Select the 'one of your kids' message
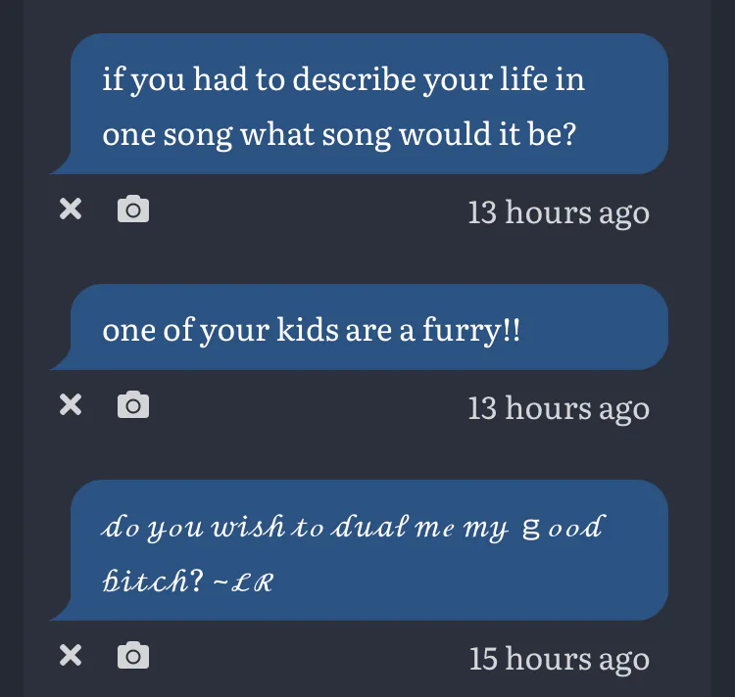 tap(363, 330)
